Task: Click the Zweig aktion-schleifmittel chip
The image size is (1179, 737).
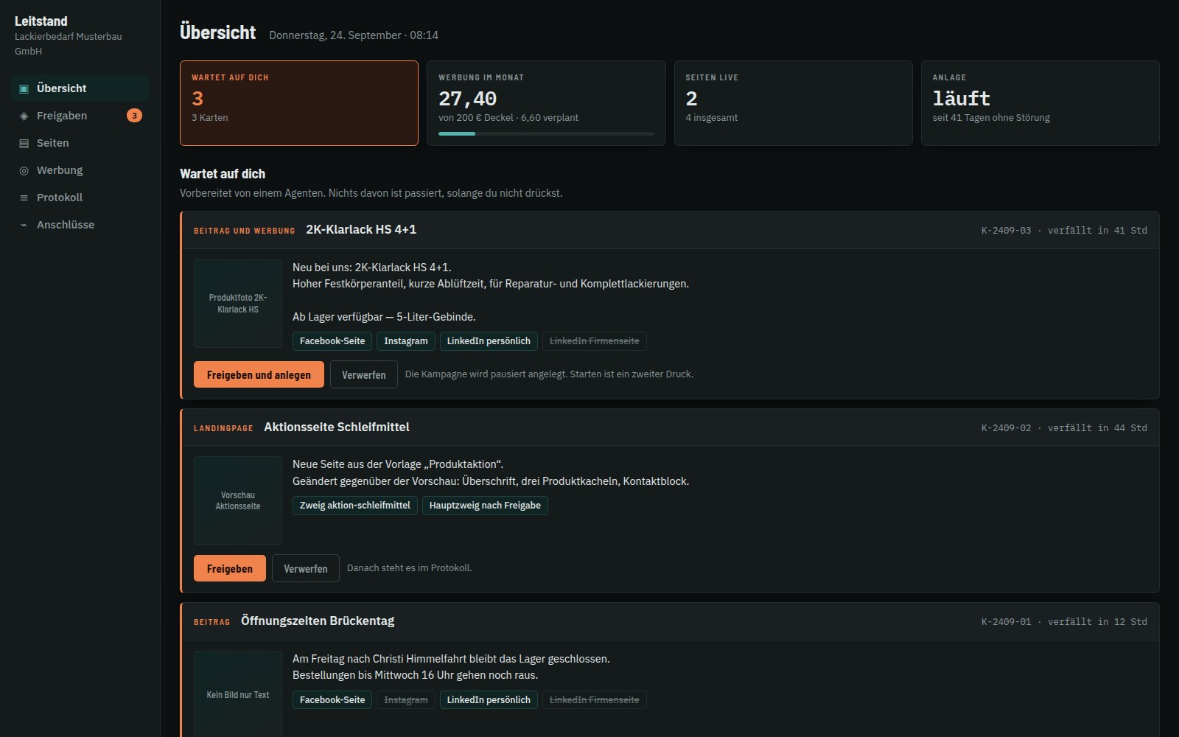Action: click(x=355, y=506)
